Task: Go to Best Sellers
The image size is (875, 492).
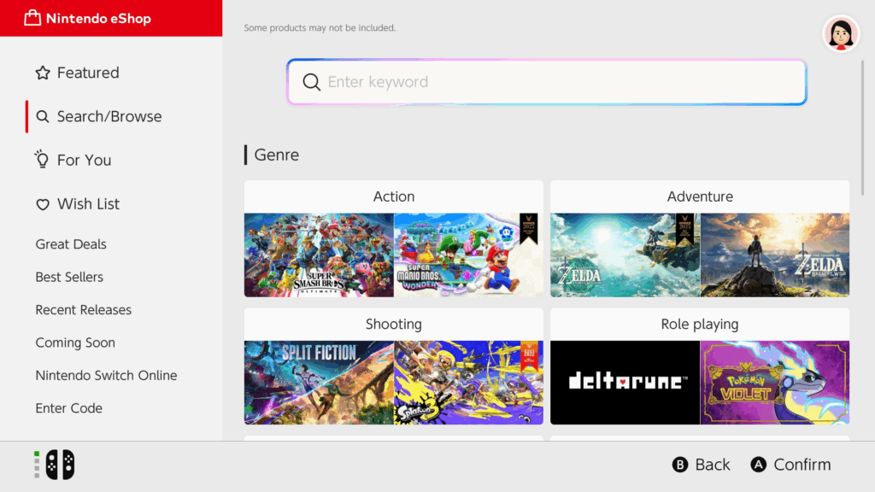Action: pyautogui.click(x=69, y=277)
